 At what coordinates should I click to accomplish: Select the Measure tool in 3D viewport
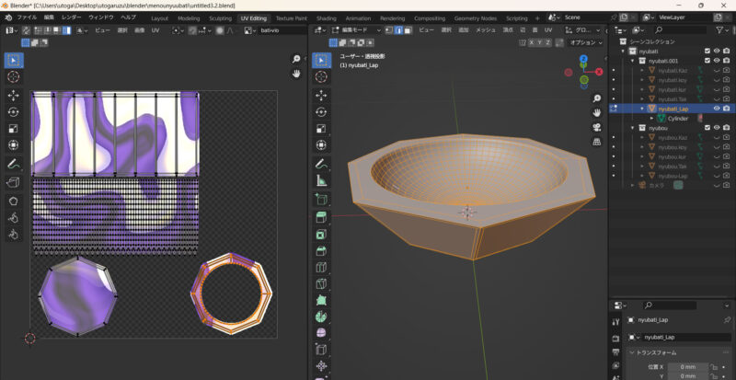(321, 181)
